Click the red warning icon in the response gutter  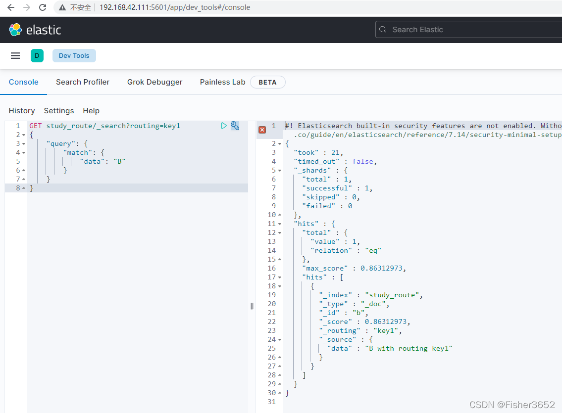pos(262,130)
